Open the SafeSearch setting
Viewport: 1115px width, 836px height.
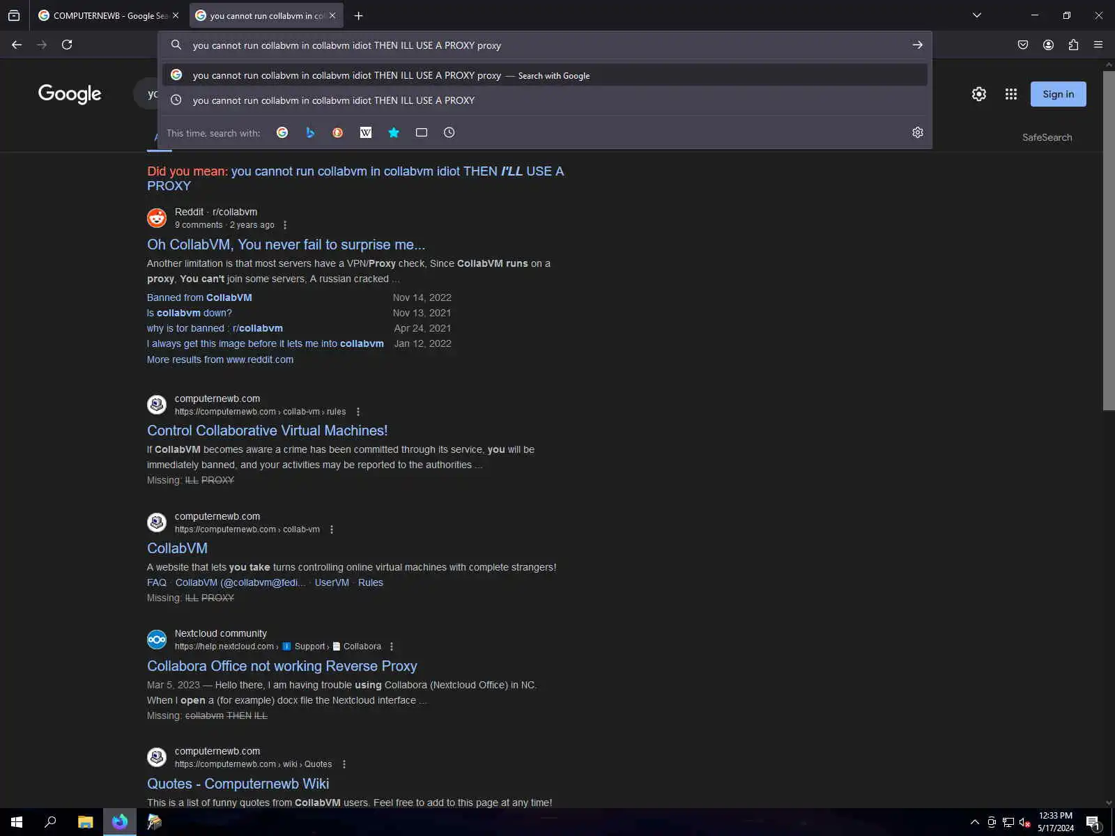[1047, 137]
